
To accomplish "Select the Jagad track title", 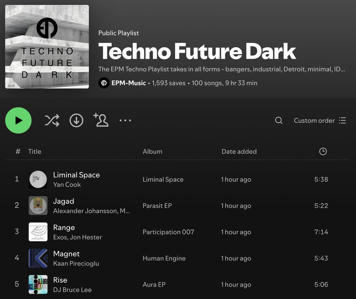I will [63, 201].
